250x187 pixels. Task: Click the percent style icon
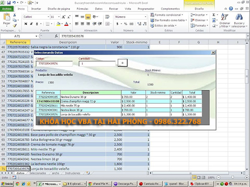click(x=125, y=24)
